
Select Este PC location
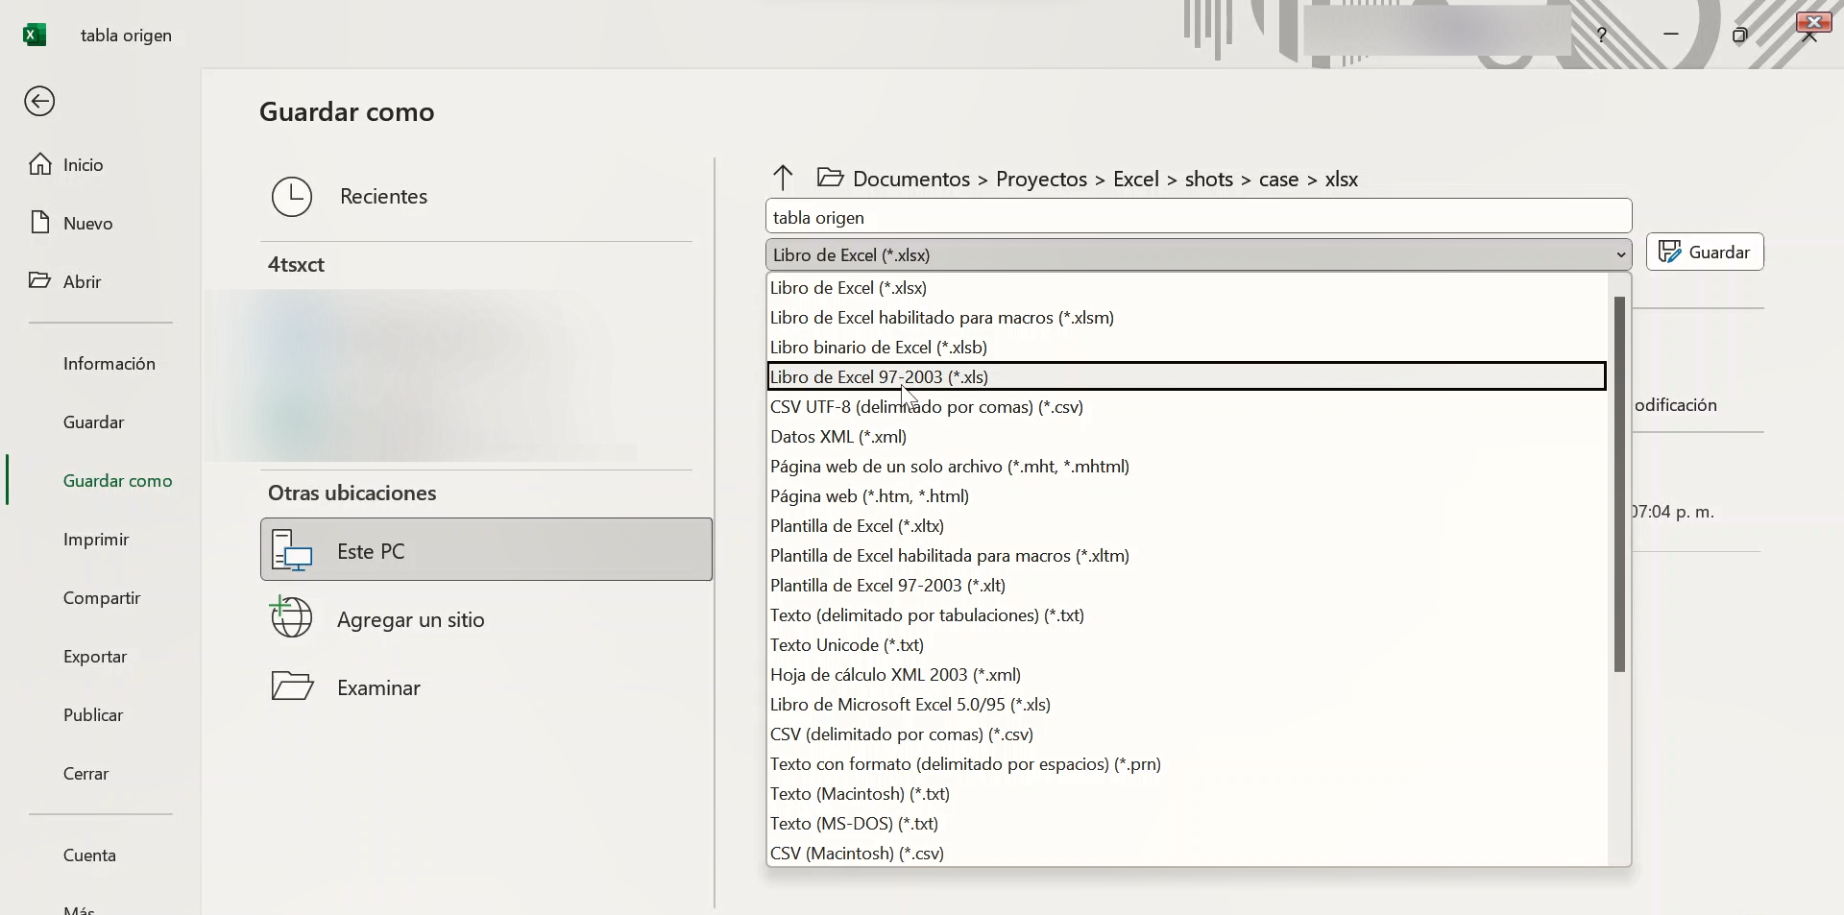(486, 549)
